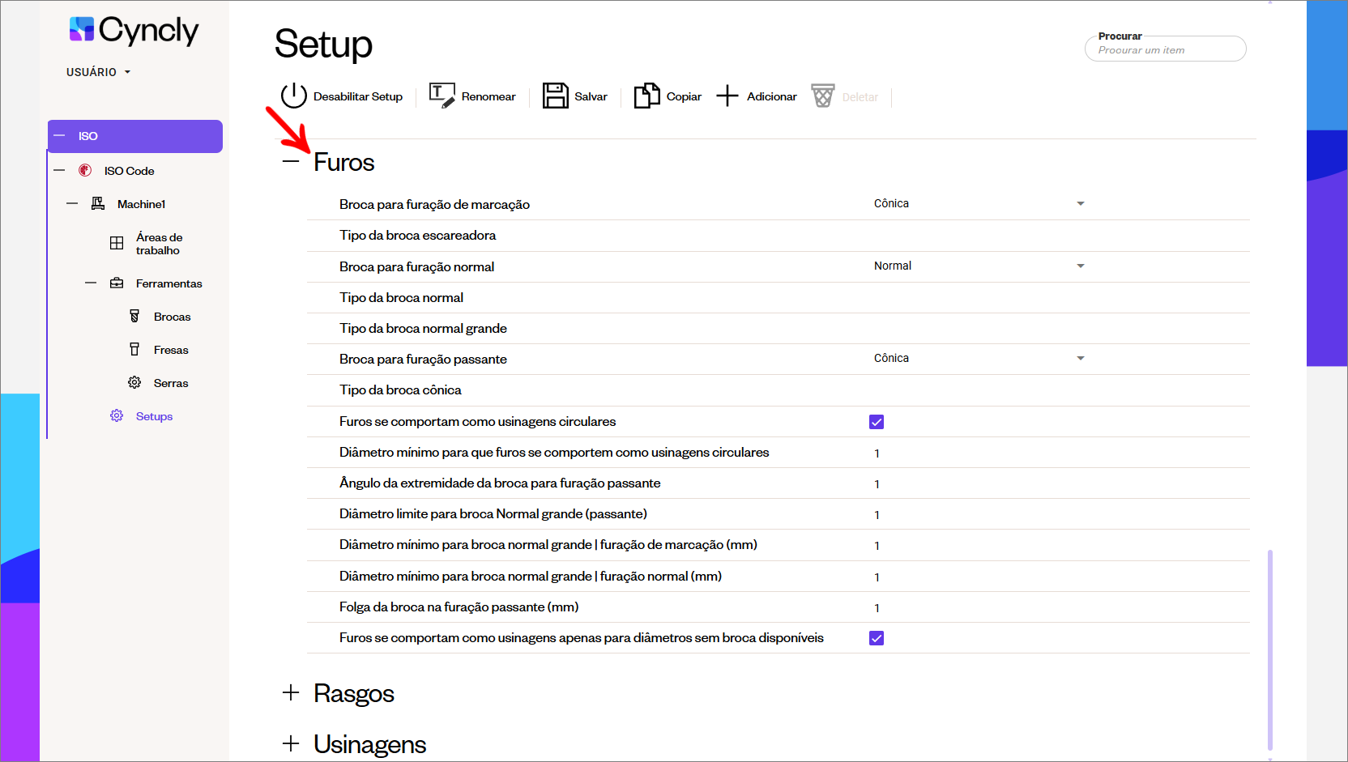Click the Brocas drill bit icon
Screen dimensions: 1348x762
(134, 316)
